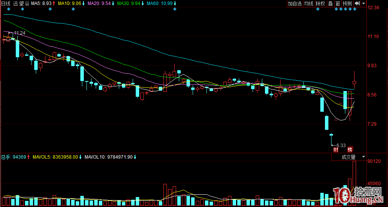Click the 12.36 price axis label
388x207 pixels.
tap(373, 8)
